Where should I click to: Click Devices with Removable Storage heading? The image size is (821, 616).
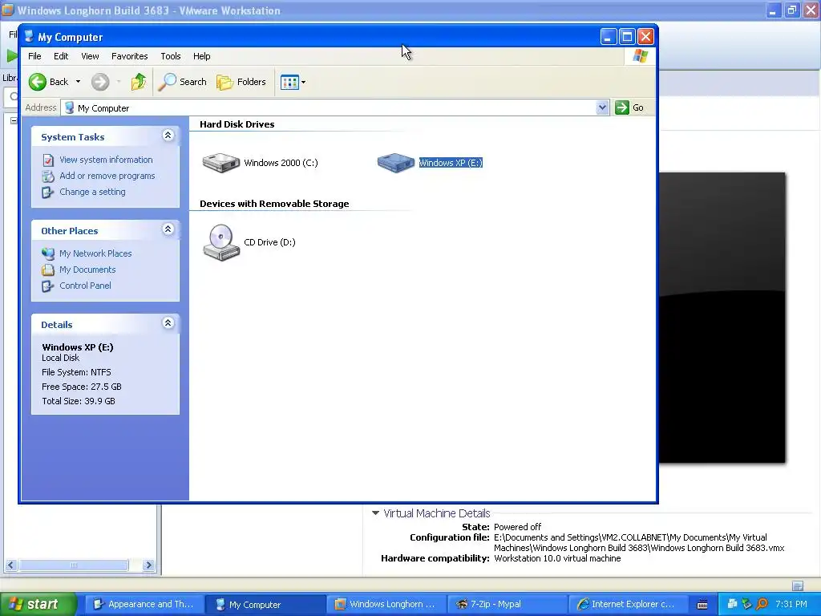click(x=274, y=204)
